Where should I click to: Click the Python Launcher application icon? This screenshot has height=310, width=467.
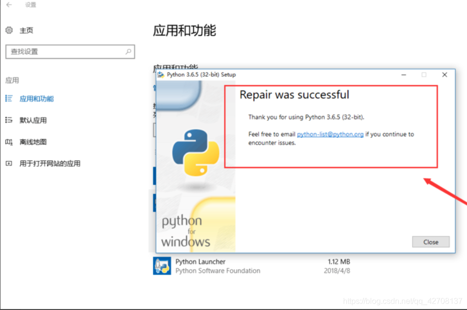point(164,266)
